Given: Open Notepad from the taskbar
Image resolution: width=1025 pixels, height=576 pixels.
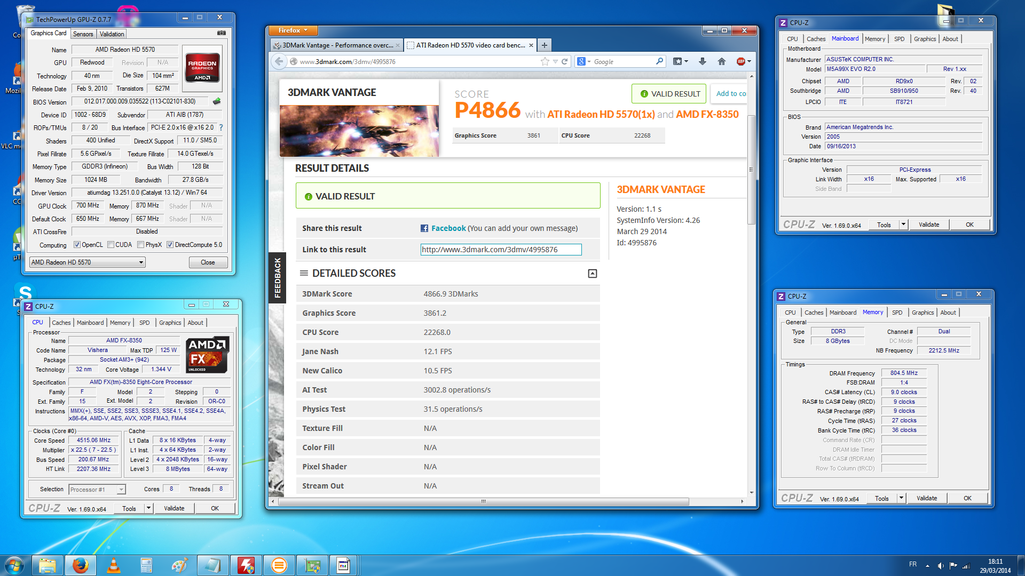Looking at the screenshot, I should pos(213,565).
